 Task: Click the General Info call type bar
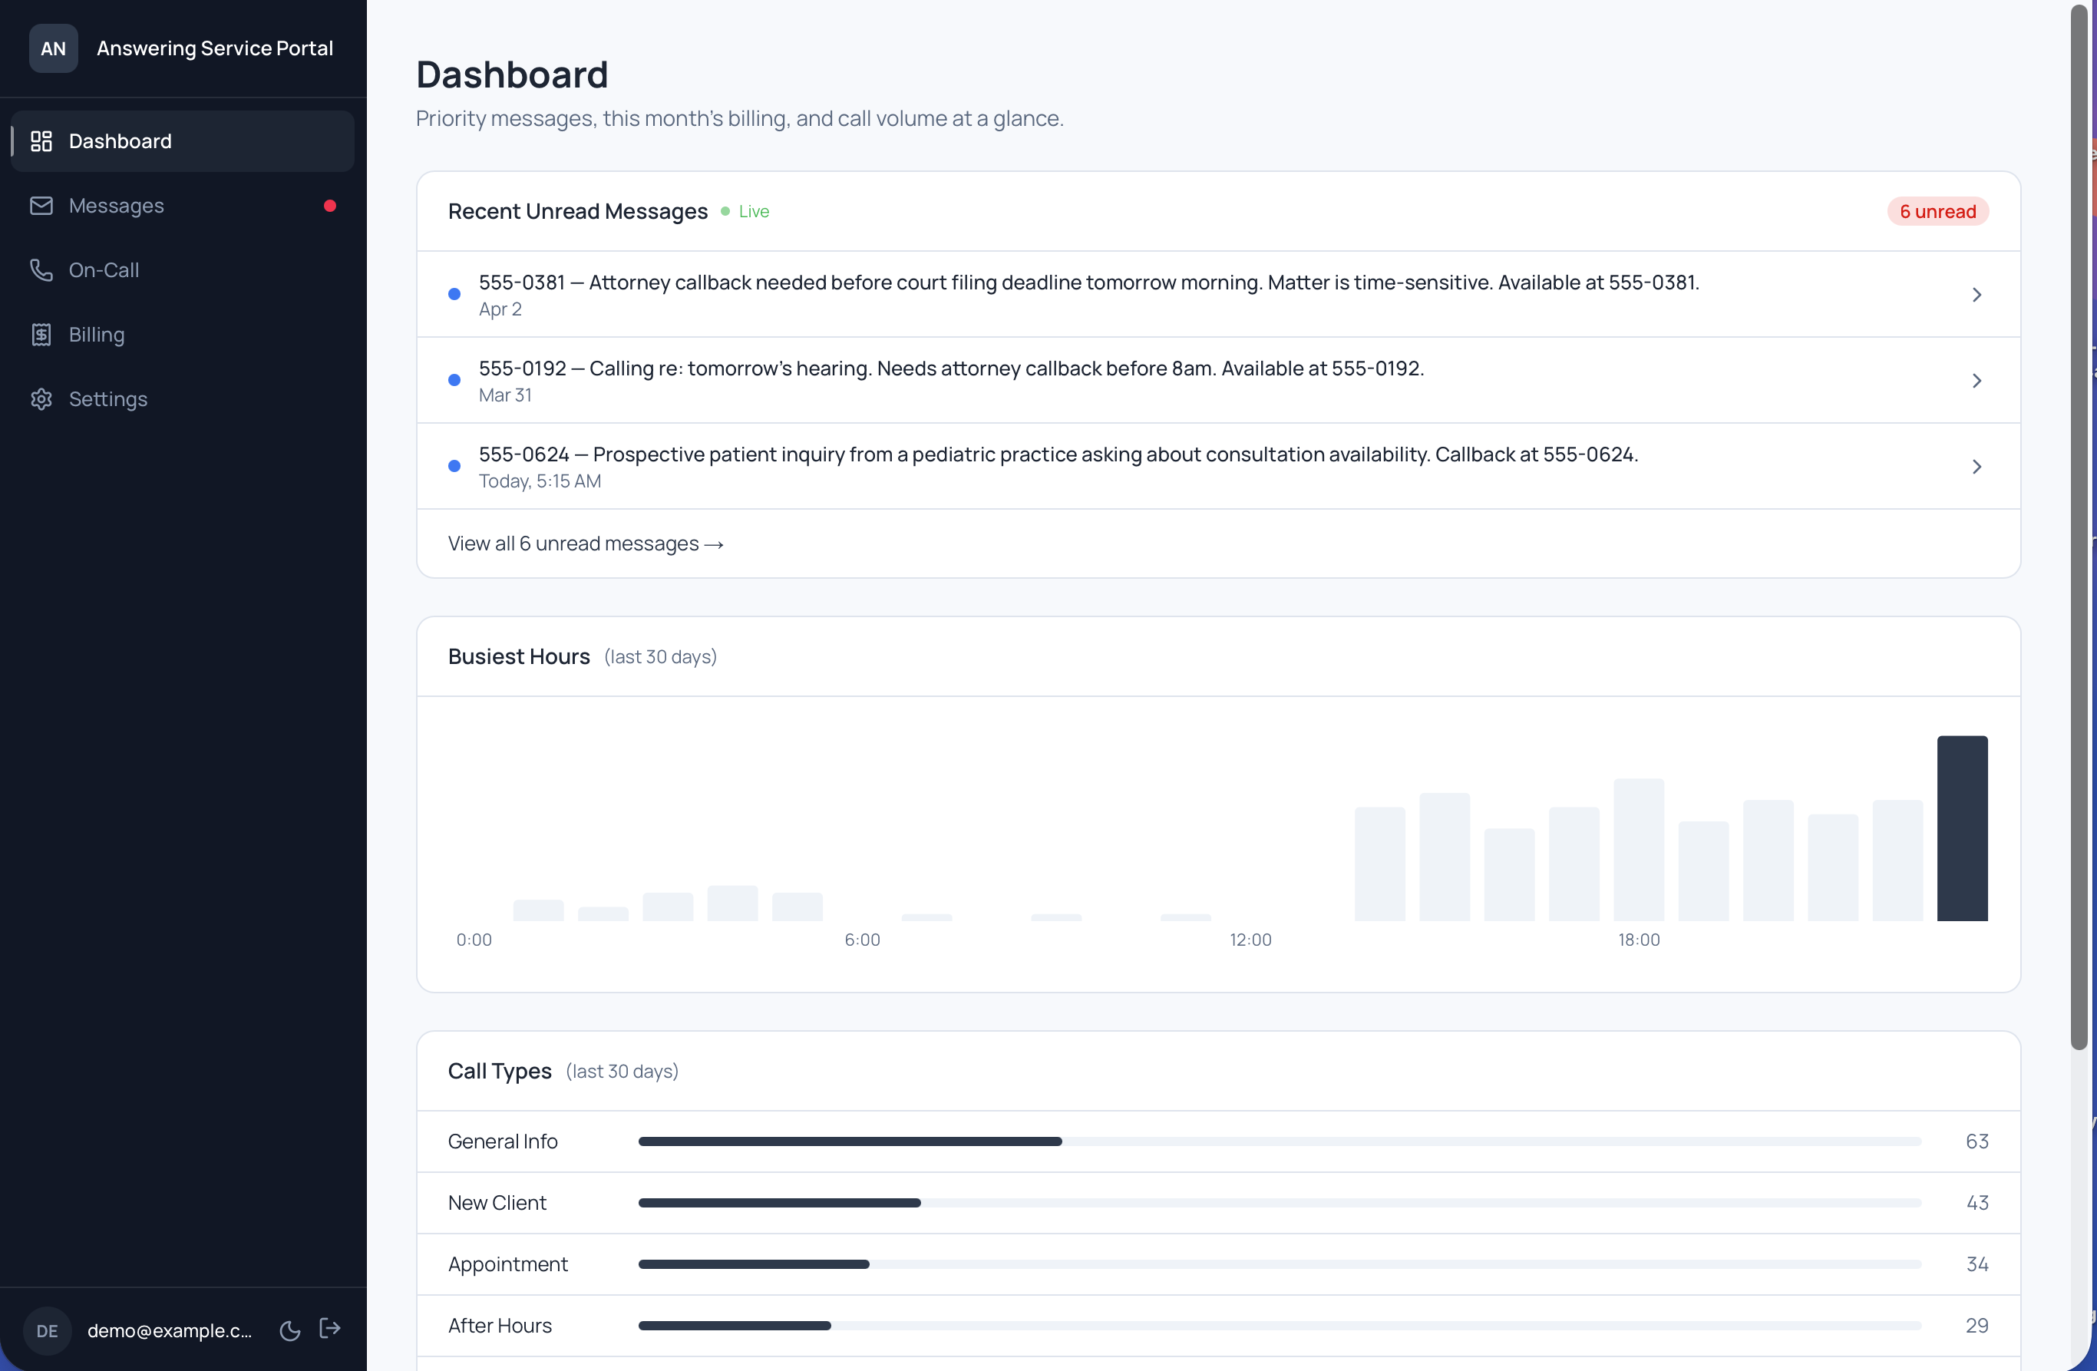pyautogui.click(x=850, y=1141)
